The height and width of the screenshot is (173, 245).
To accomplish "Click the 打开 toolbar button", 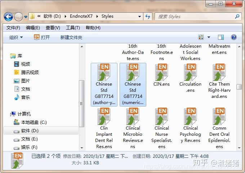I will point(42,37).
